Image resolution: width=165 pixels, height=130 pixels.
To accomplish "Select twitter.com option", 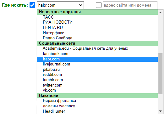I will pyautogui.click(x=97, y=85).
